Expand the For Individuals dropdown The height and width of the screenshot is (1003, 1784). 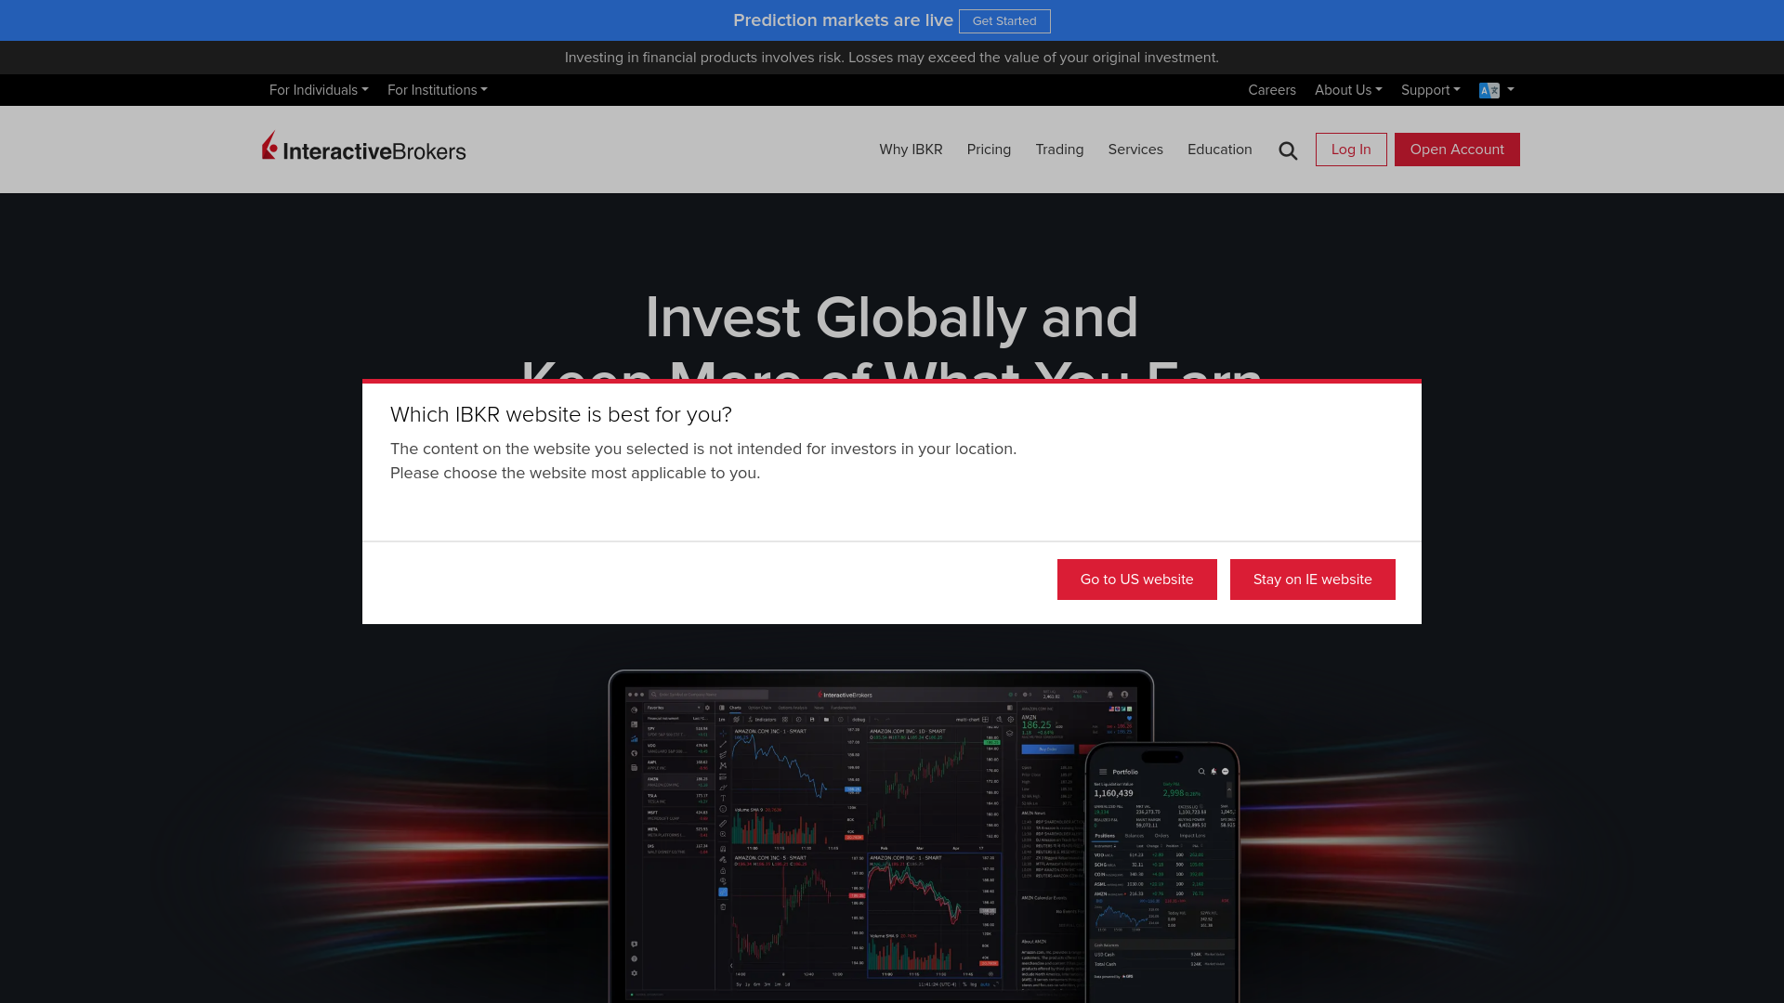pyautogui.click(x=319, y=90)
